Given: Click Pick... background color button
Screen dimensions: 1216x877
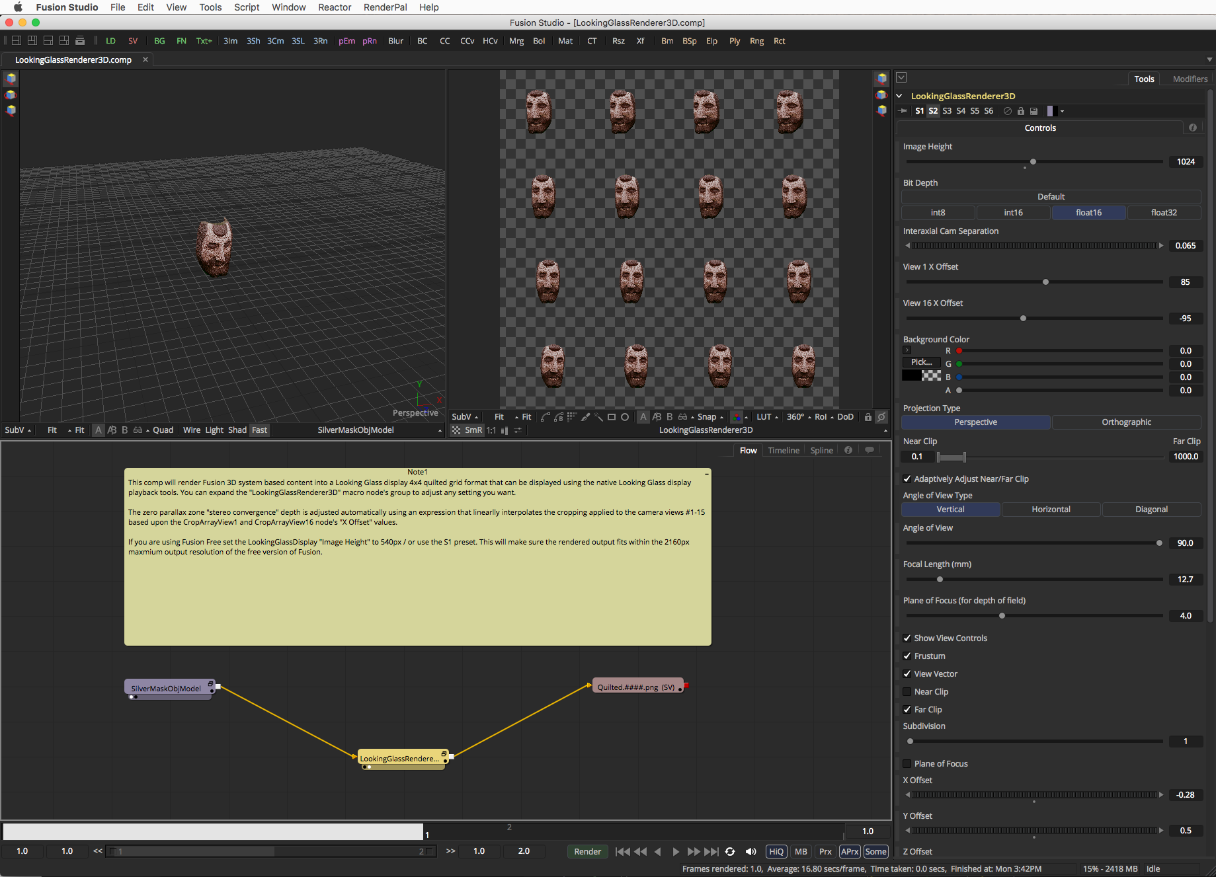Looking at the screenshot, I should click(x=921, y=362).
